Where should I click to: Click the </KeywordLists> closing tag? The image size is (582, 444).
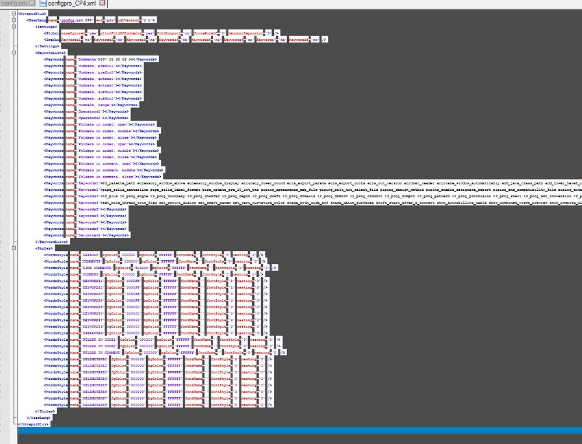(x=52, y=242)
